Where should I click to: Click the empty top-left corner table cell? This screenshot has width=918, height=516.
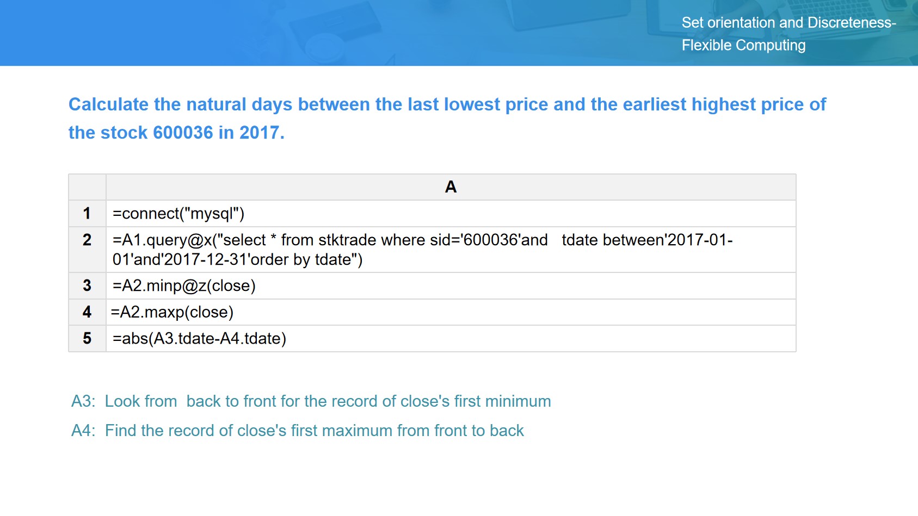(x=87, y=187)
